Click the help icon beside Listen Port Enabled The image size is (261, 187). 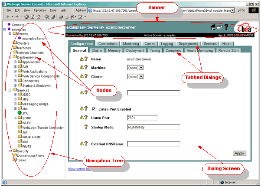click(x=86, y=108)
